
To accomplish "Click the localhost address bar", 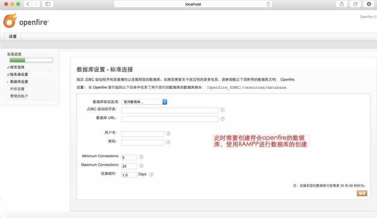I will [x=193, y=4].
